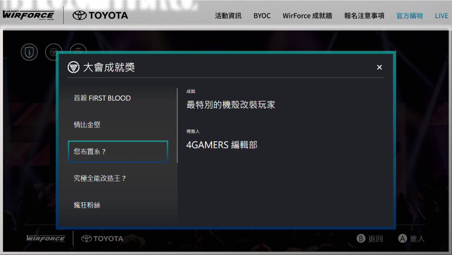Click the footer Toyota logo
The height and width of the screenshot is (255, 452).
102,238
